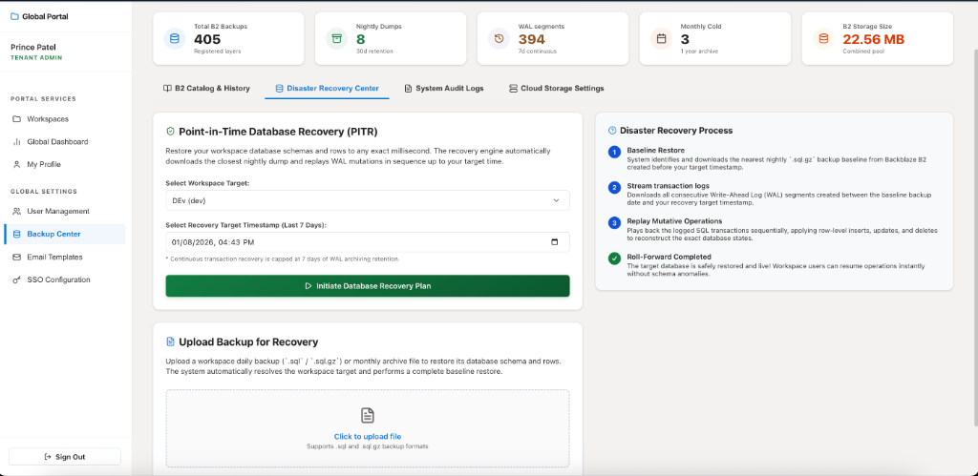Image resolution: width=978 pixels, height=476 pixels.
Task: Click the Workspaces folder icon in sidebar
Action: 17,119
